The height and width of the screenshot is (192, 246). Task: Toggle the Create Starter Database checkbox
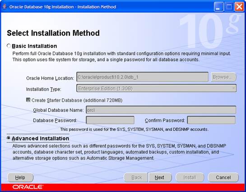(28, 100)
